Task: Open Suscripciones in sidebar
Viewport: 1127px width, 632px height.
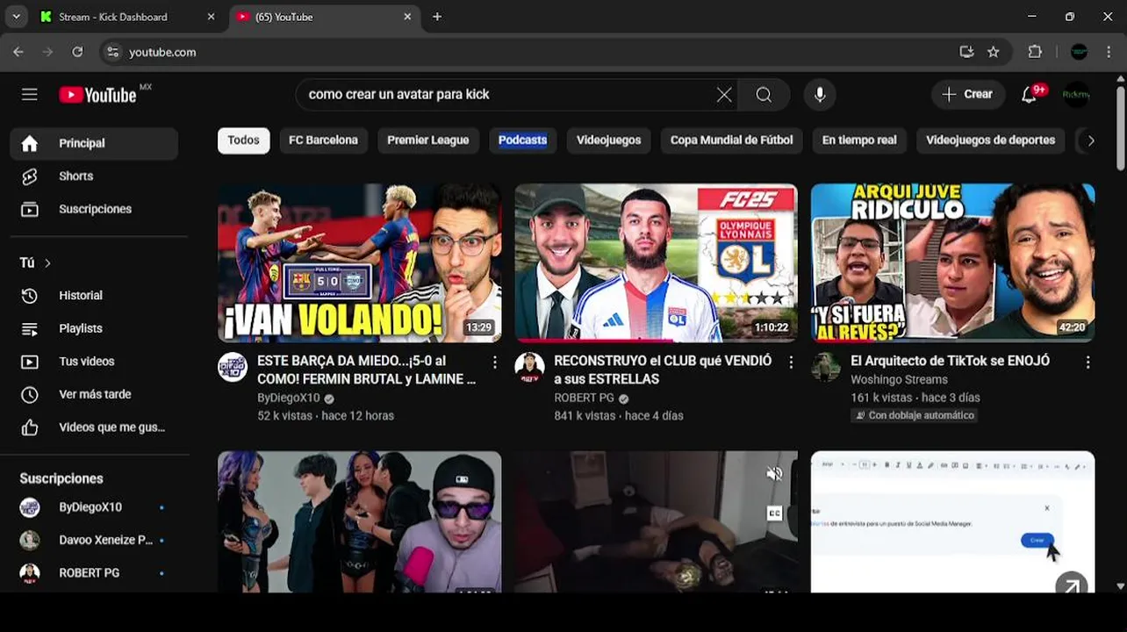Action: (94, 209)
